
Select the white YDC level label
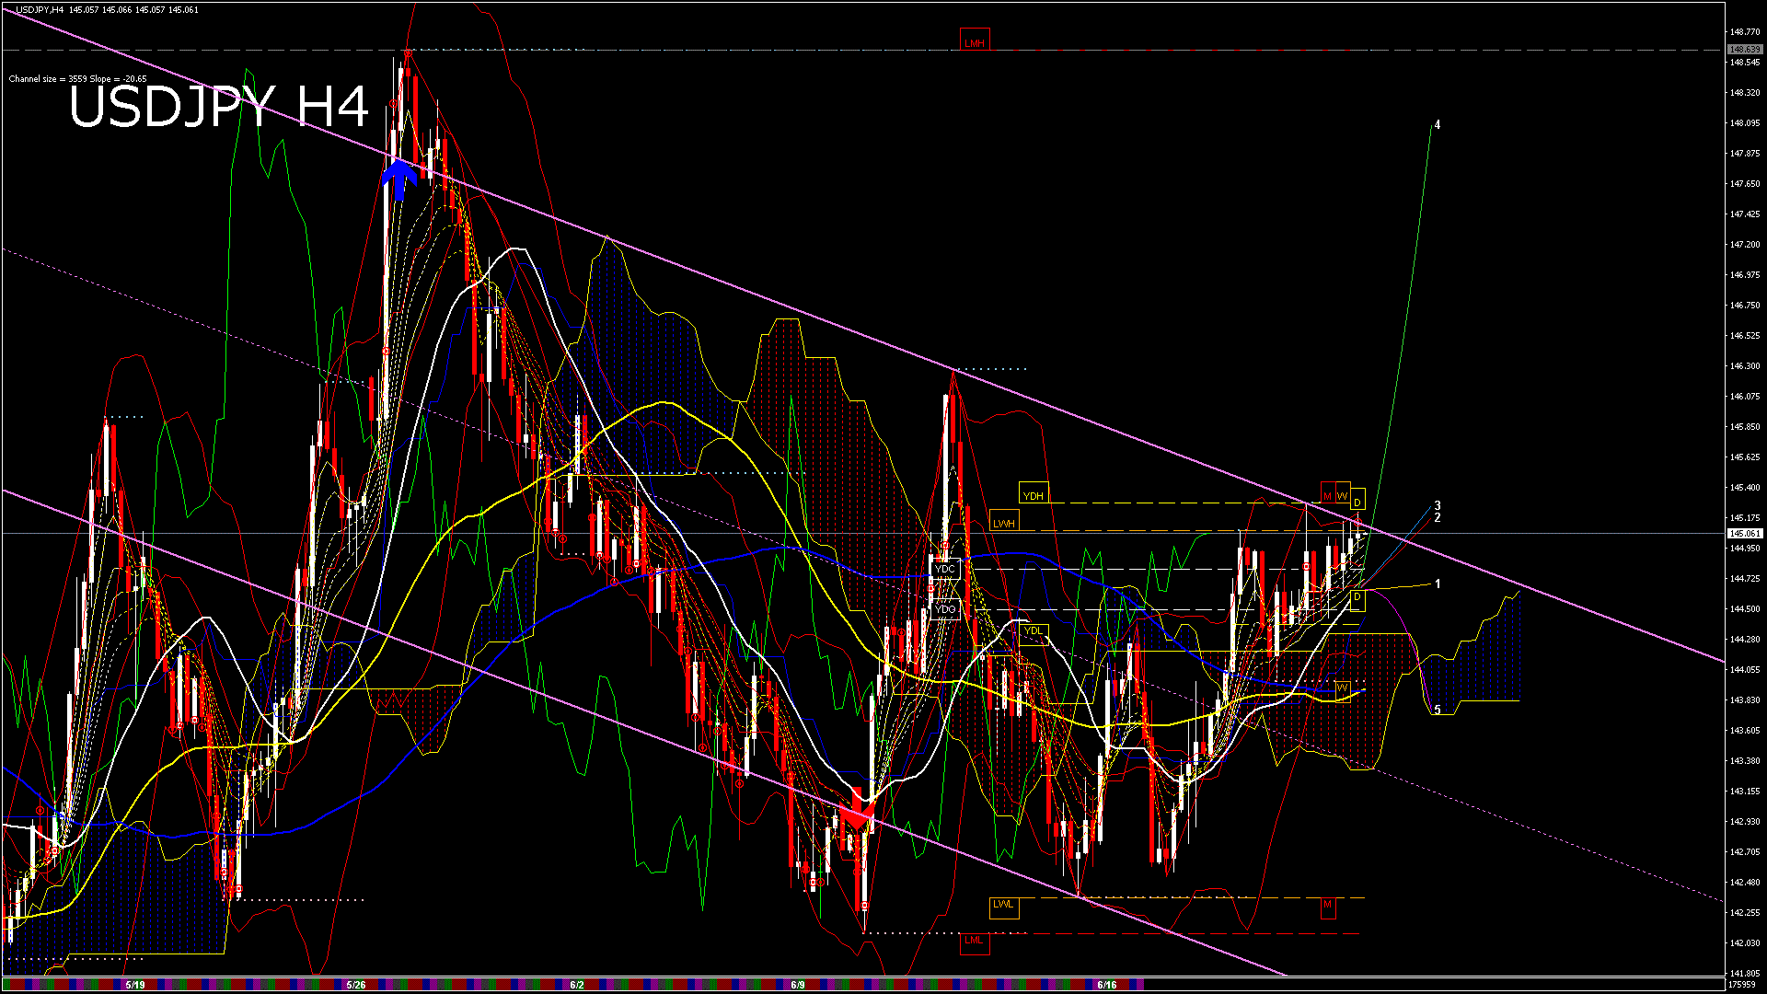point(944,569)
